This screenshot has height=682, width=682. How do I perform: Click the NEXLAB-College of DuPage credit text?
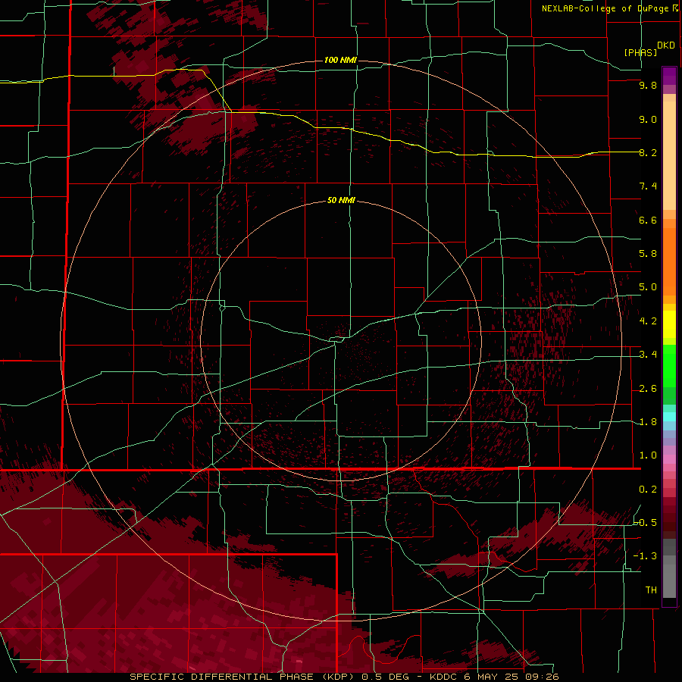click(610, 8)
